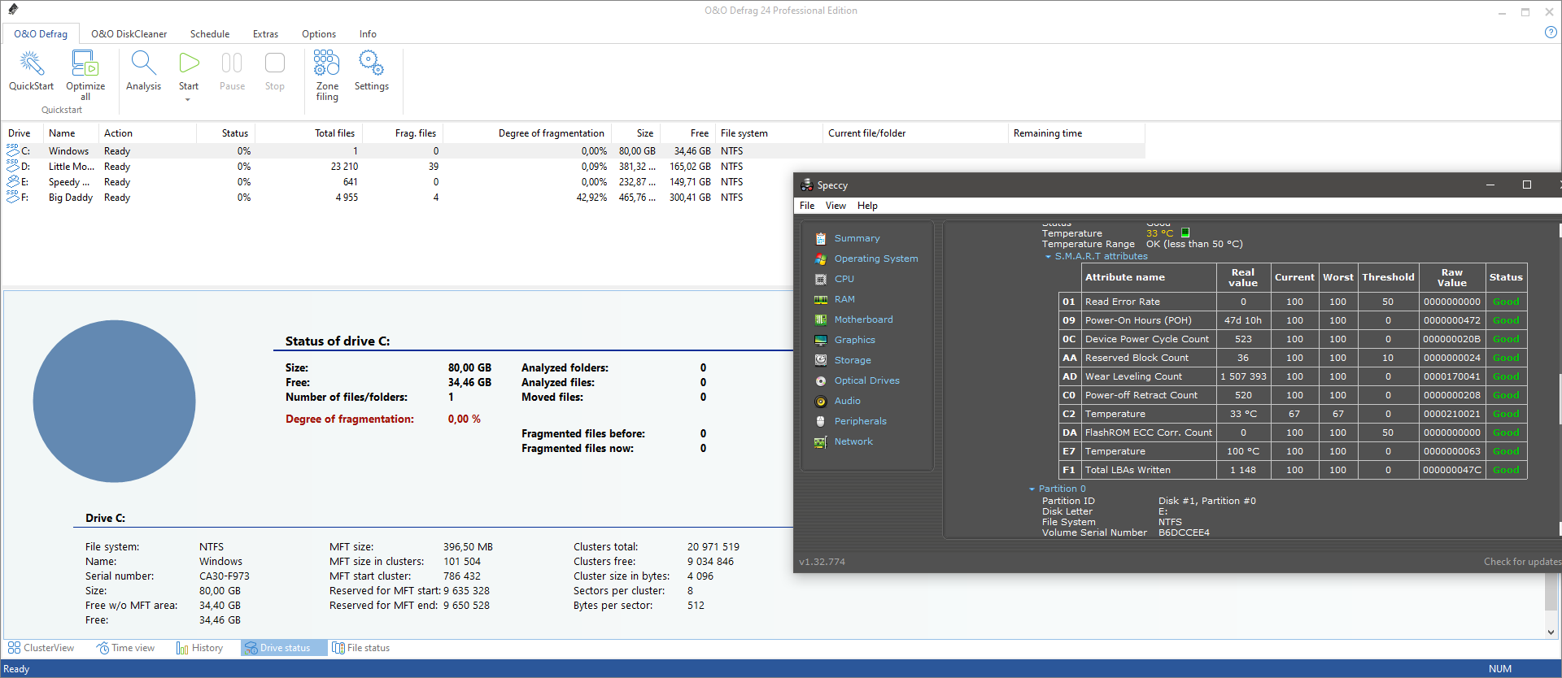Maximize the Speccy window
Viewport: 1562px width, 678px height.
click(1527, 185)
